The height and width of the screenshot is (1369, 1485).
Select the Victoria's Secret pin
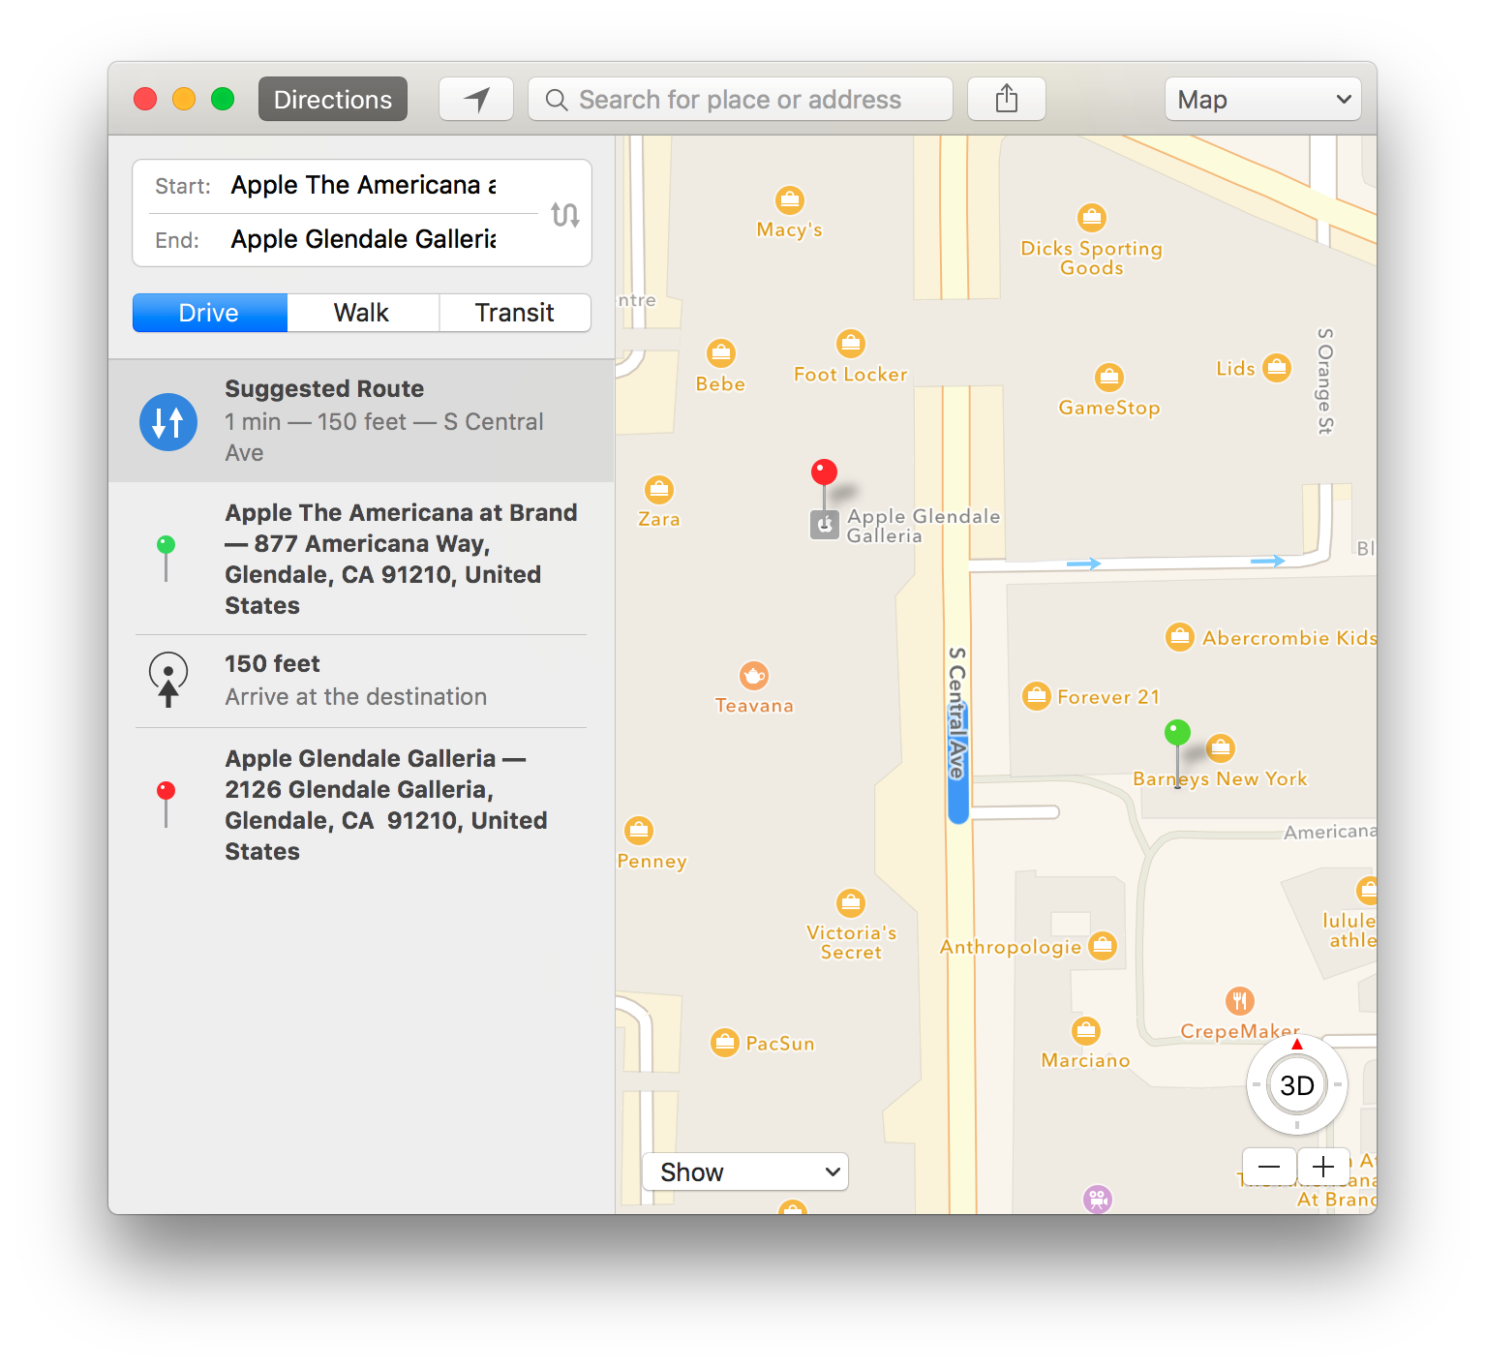[x=851, y=903]
